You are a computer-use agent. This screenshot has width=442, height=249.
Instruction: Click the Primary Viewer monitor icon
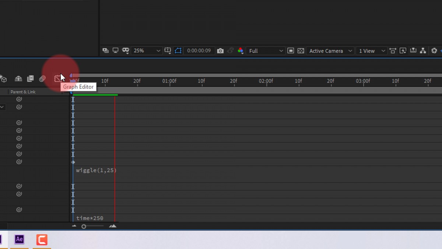coord(115,51)
